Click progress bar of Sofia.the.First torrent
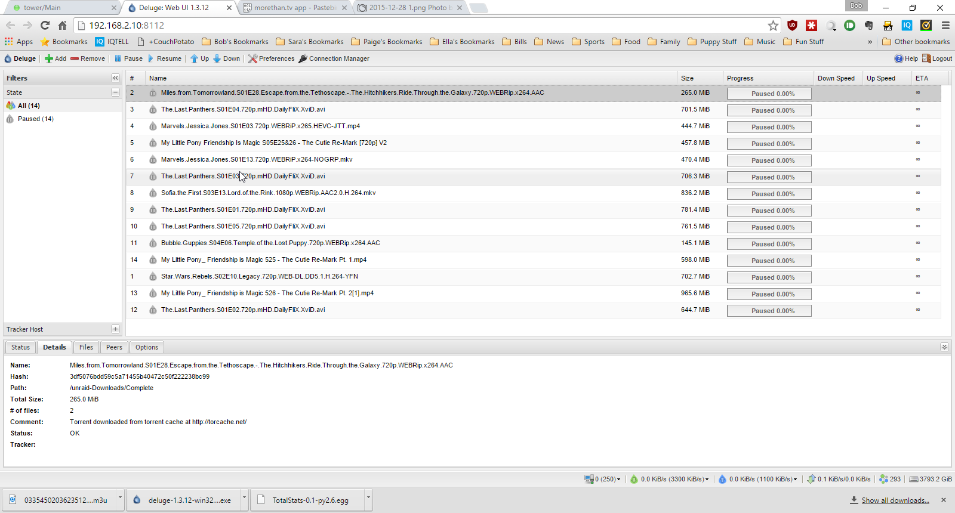 click(769, 194)
